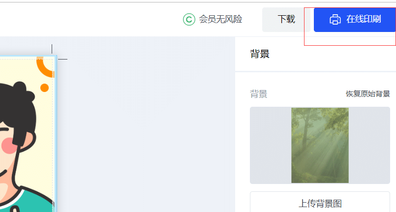Image resolution: width=396 pixels, height=212 pixels.
Task: Select the pink cheek blush element
Action: point(10,146)
